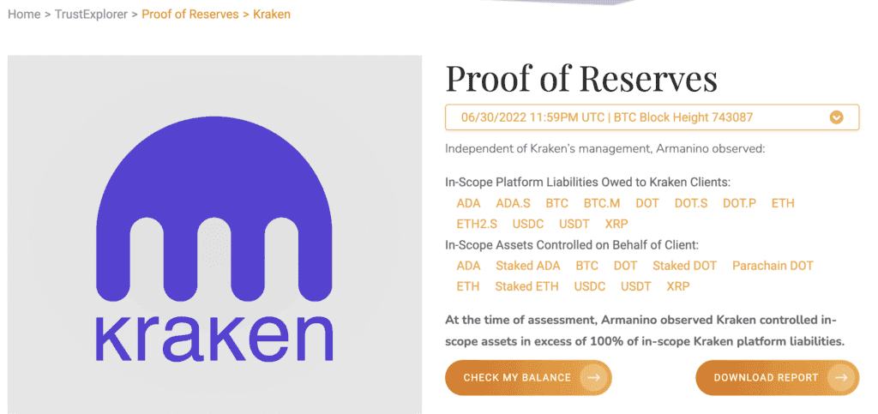Select ETH2.S liability token
Screen dimensions: 878x414
(x=476, y=224)
